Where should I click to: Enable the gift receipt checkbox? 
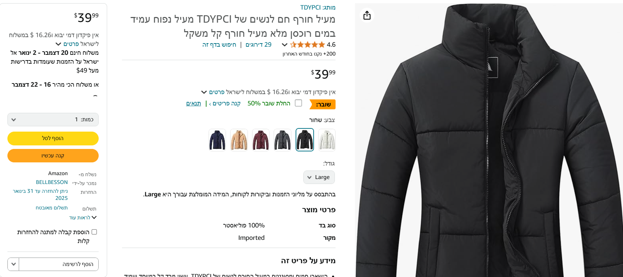pyautogui.click(x=94, y=232)
